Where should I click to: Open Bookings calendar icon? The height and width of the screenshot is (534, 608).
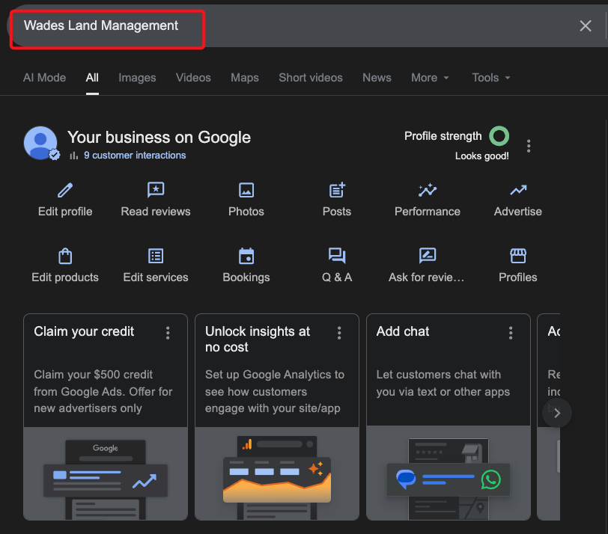pyautogui.click(x=246, y=257)
